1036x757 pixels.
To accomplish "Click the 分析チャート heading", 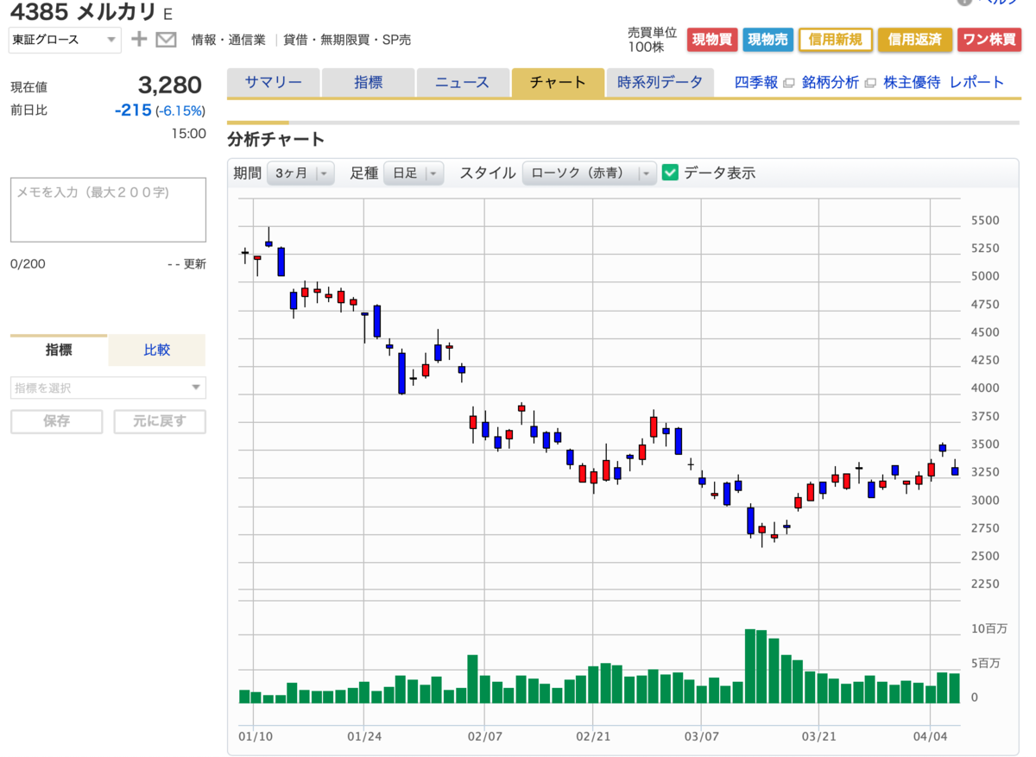I will [276, 139].
